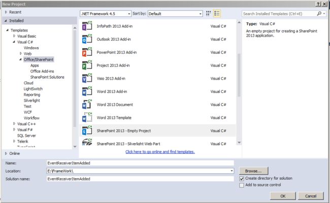The image size is (330, 203).
Task: Click the project Name input field
Action: coord(140,163)
